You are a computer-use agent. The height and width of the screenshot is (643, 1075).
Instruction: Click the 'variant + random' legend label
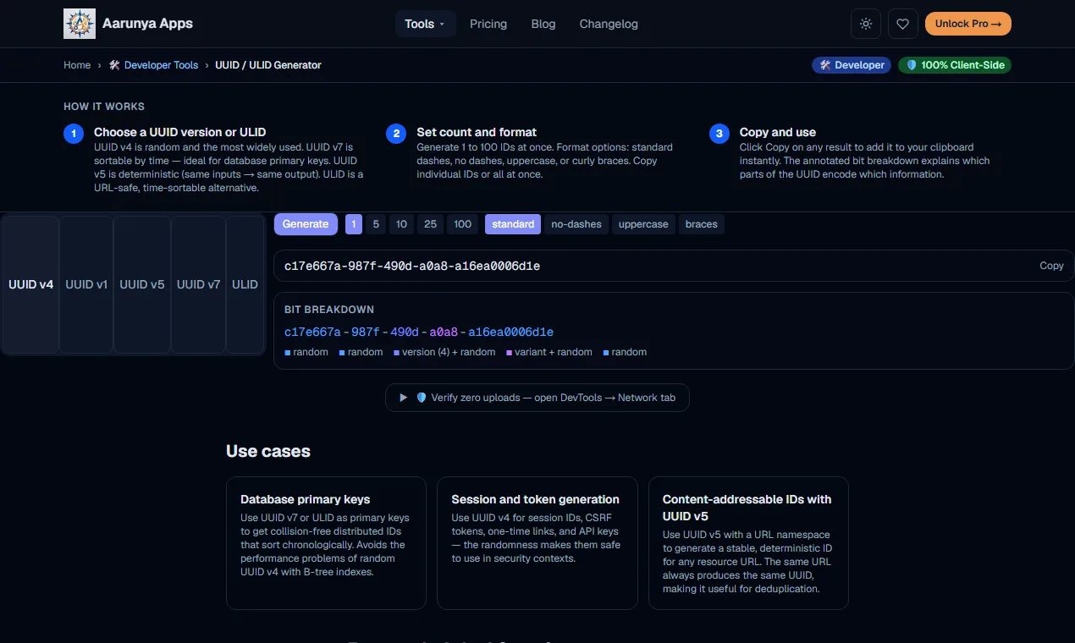554,352
